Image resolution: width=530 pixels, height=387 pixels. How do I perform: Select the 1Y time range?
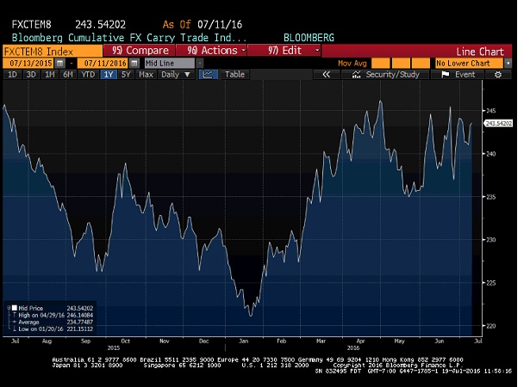(108, 75)
